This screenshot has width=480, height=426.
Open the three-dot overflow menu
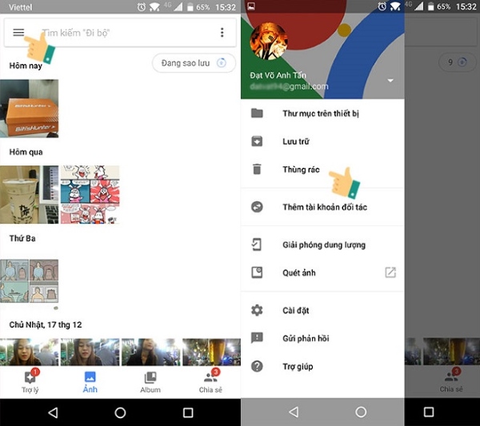click(x=222, y=33)
